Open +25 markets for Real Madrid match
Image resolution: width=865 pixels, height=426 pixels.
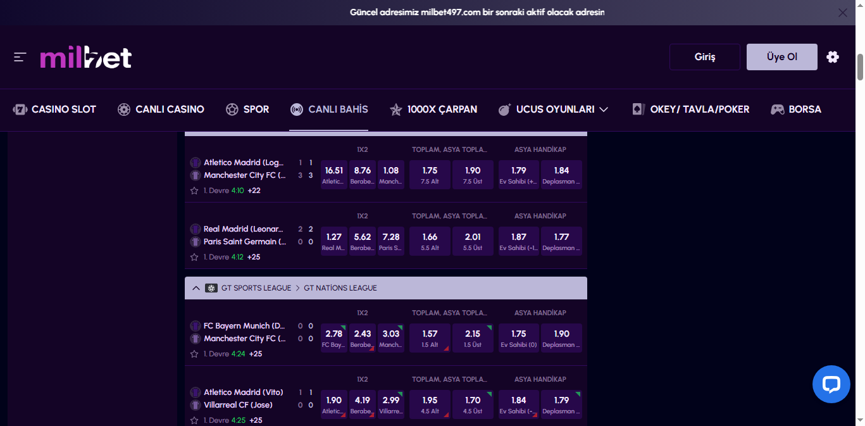tap(254, 257)
